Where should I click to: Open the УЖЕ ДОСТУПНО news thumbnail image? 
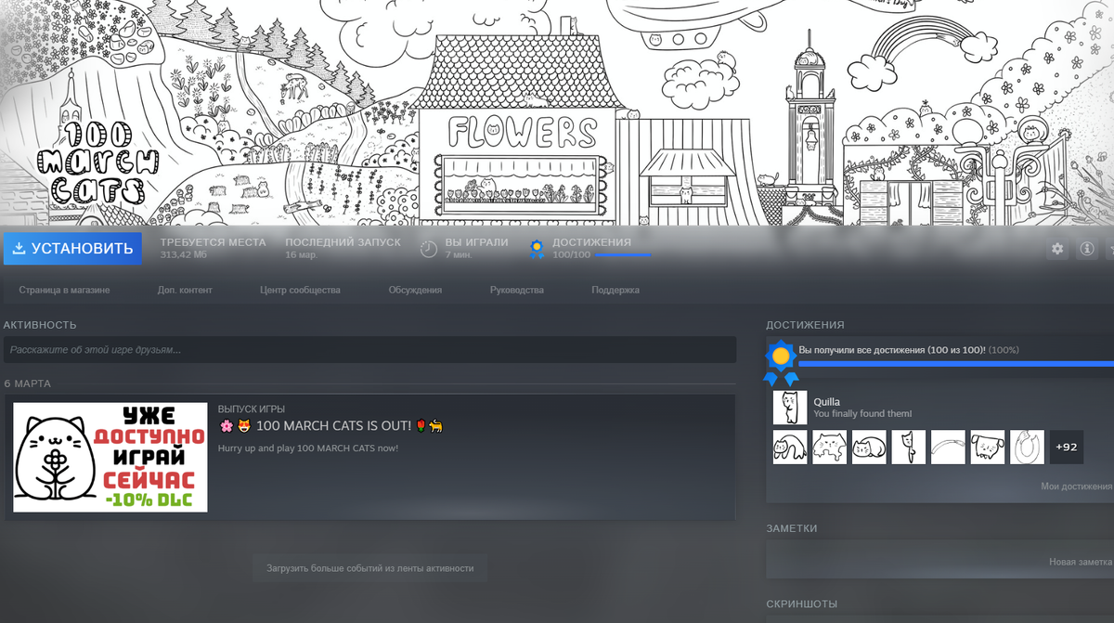tap(110, 457)
